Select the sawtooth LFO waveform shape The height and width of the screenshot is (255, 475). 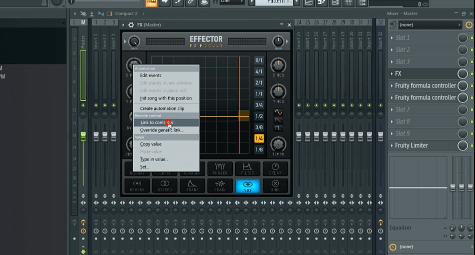[x=278, y=120]
